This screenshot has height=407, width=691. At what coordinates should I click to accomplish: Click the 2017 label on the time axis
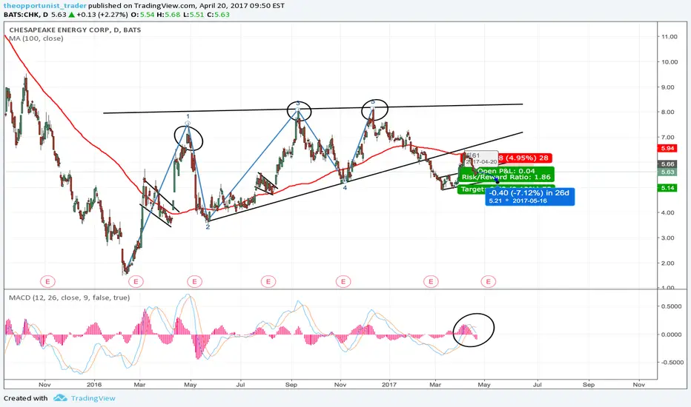(389, 385)
